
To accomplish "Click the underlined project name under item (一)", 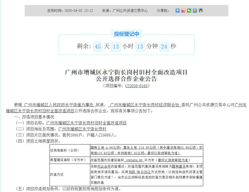I will click(87, 123).
